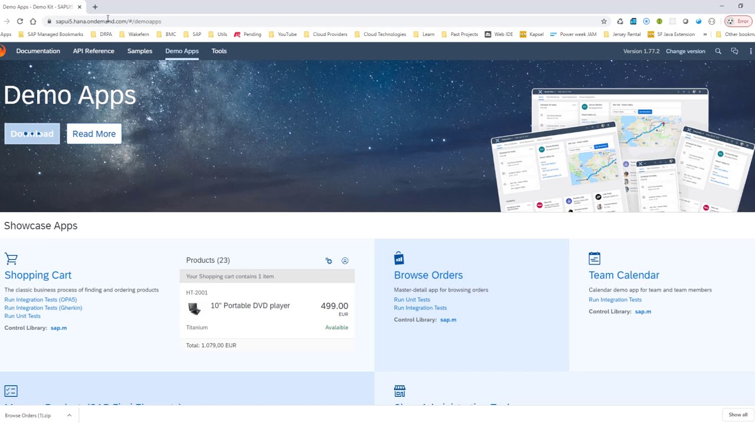Click the site lock icon in address bar
This screenshot has height=425, width=755.
pyautogui.click(x=49, y=21)
